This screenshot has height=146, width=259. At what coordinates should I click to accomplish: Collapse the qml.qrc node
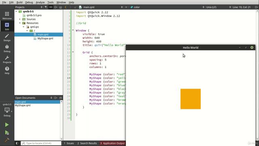pyautogui.click(x=23, y=27)
